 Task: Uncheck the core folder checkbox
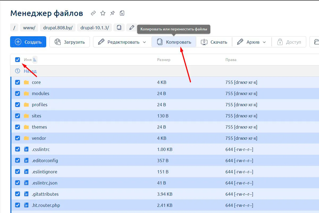(x=18, y=82)
